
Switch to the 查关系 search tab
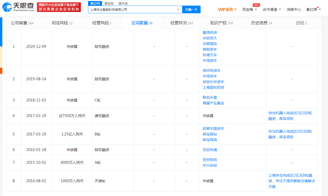[123, 4]
